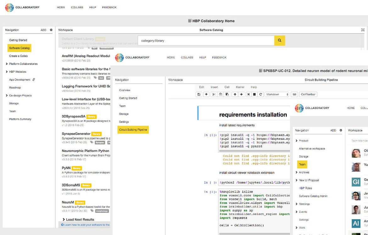Copy the selected cell in notebook toolbar
368x235 pixels.
click(x=220, y=94)
